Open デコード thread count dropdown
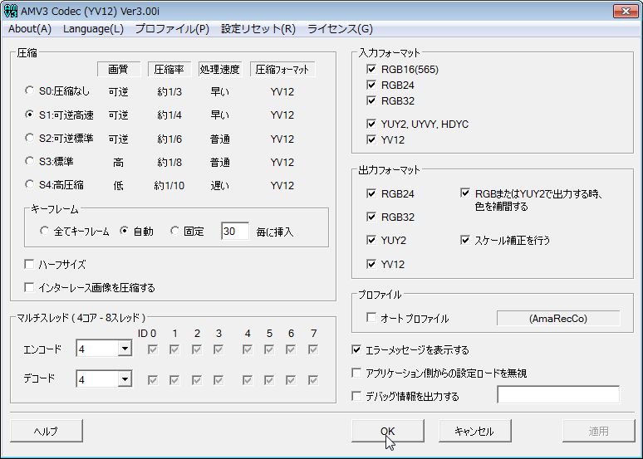643x459 pixels. tap(124, 379)
